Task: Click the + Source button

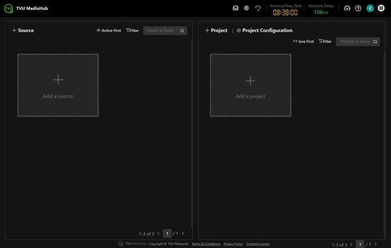Action: point(23,30)
